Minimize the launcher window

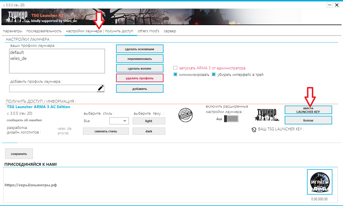click(330, 5)
